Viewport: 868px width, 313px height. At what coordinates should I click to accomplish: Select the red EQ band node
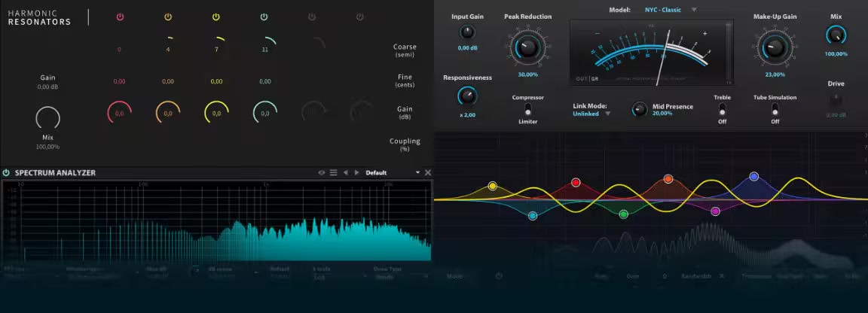tap(576, 182)
